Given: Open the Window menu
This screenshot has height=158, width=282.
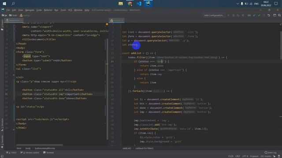Looking at the screenshot, I should (78, 10).
